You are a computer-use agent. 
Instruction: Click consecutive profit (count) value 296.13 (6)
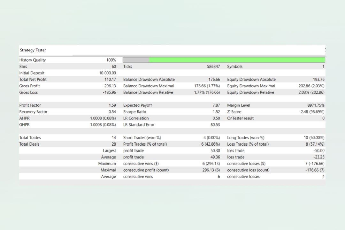(x=211, y=170)
